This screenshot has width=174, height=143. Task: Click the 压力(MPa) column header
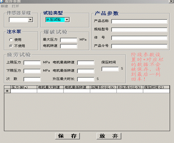pos(24,87)
